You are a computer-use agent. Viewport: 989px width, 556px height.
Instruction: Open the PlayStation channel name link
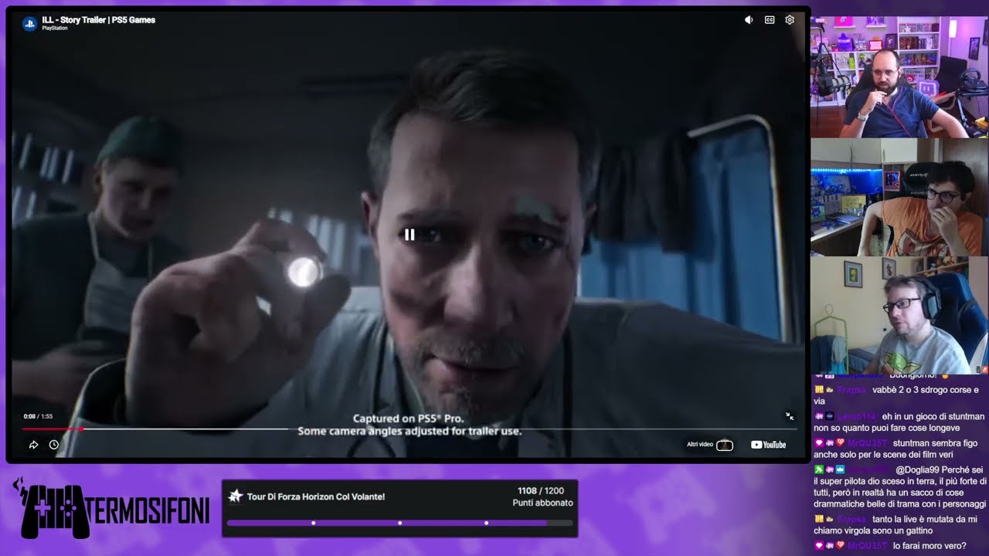point(55,29)
